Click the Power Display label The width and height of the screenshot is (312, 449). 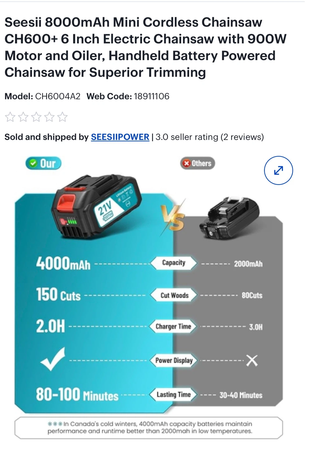tap(174, 360)
